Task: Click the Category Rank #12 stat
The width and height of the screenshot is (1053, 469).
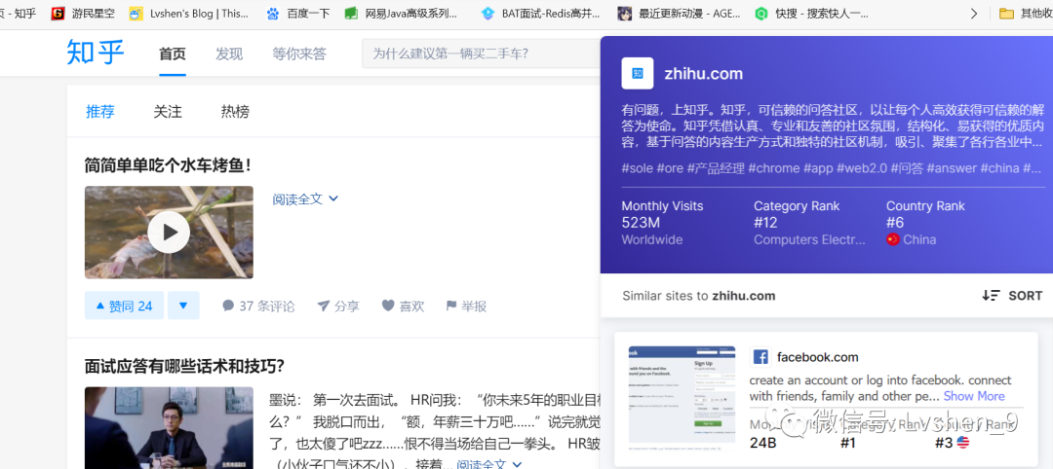Action: pos(810,223)
